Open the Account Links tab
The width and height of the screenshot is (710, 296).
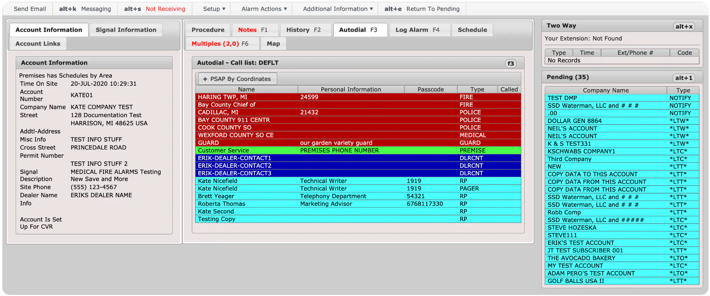coord(38,44)
